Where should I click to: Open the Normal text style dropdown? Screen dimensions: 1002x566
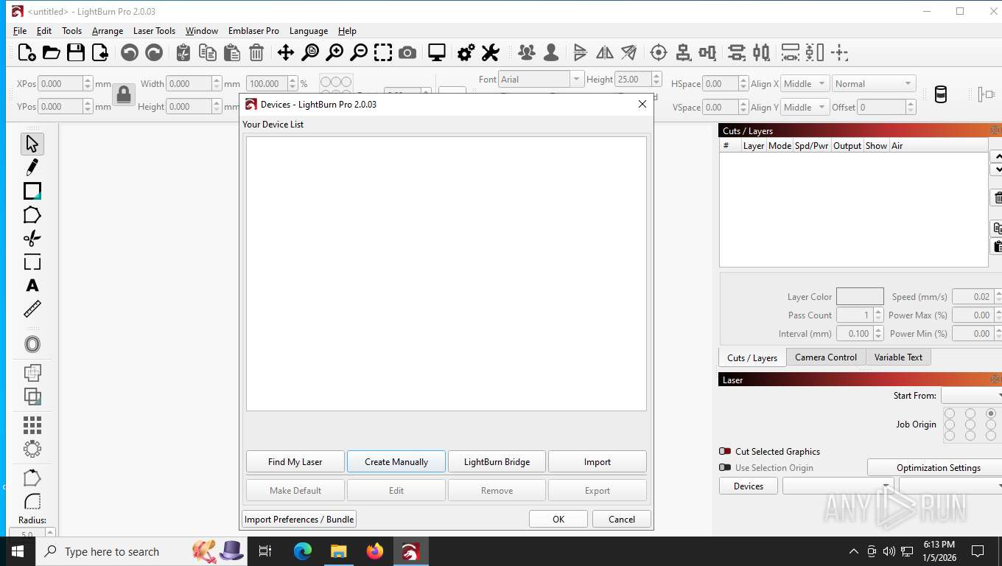(x=874, y=84)
